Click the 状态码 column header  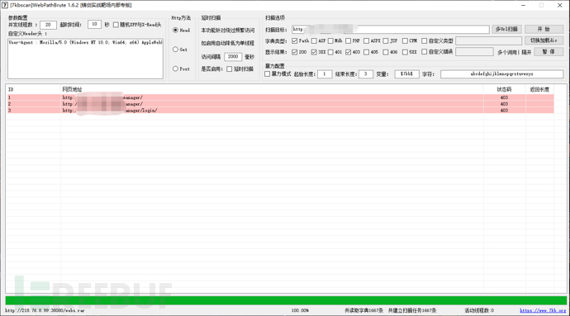click(x=504, y=89)
